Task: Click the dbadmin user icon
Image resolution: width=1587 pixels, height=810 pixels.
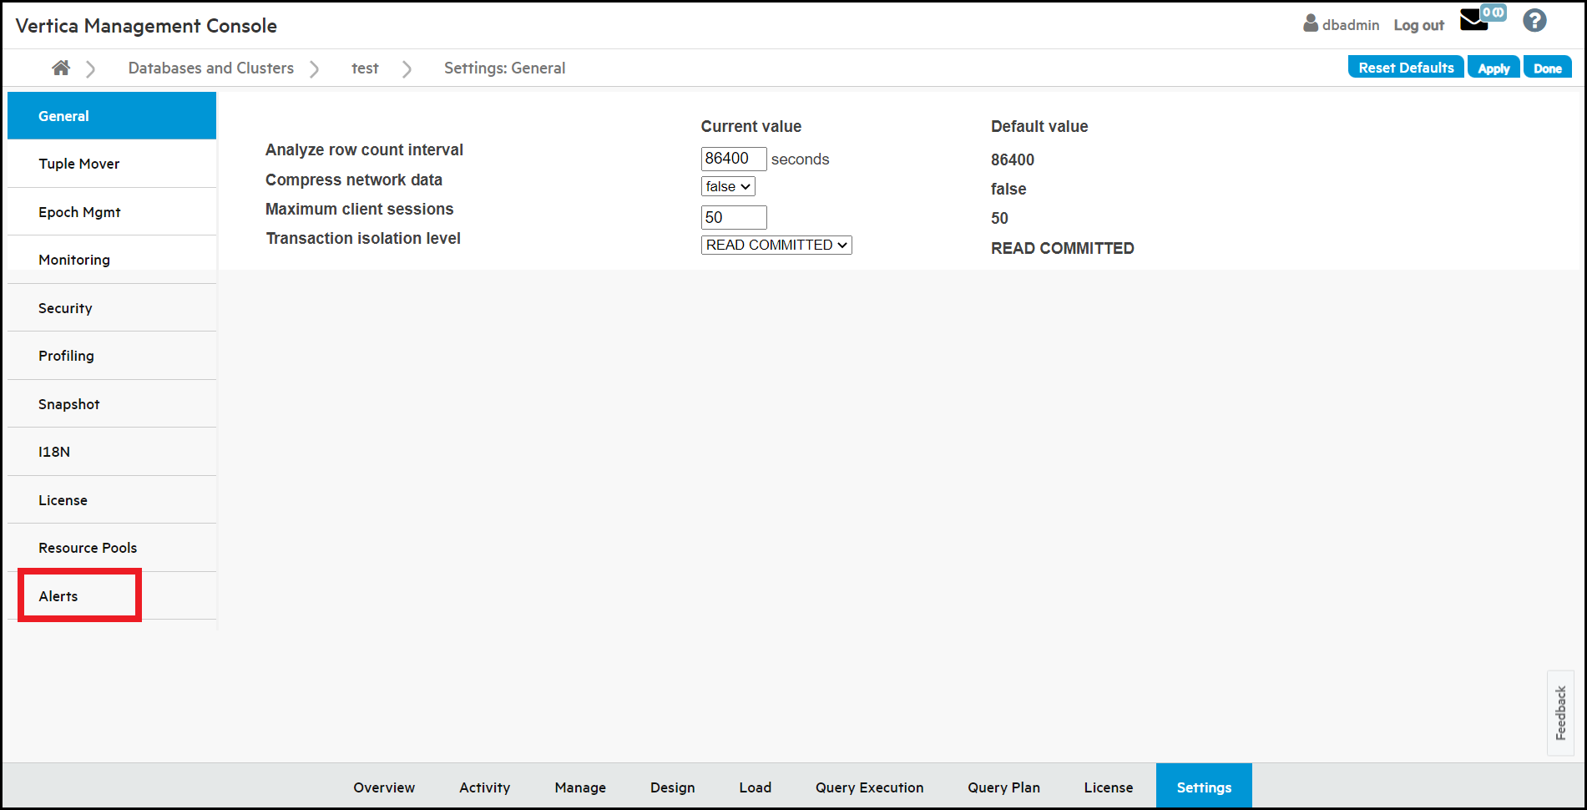Action: pos(1310,23)
